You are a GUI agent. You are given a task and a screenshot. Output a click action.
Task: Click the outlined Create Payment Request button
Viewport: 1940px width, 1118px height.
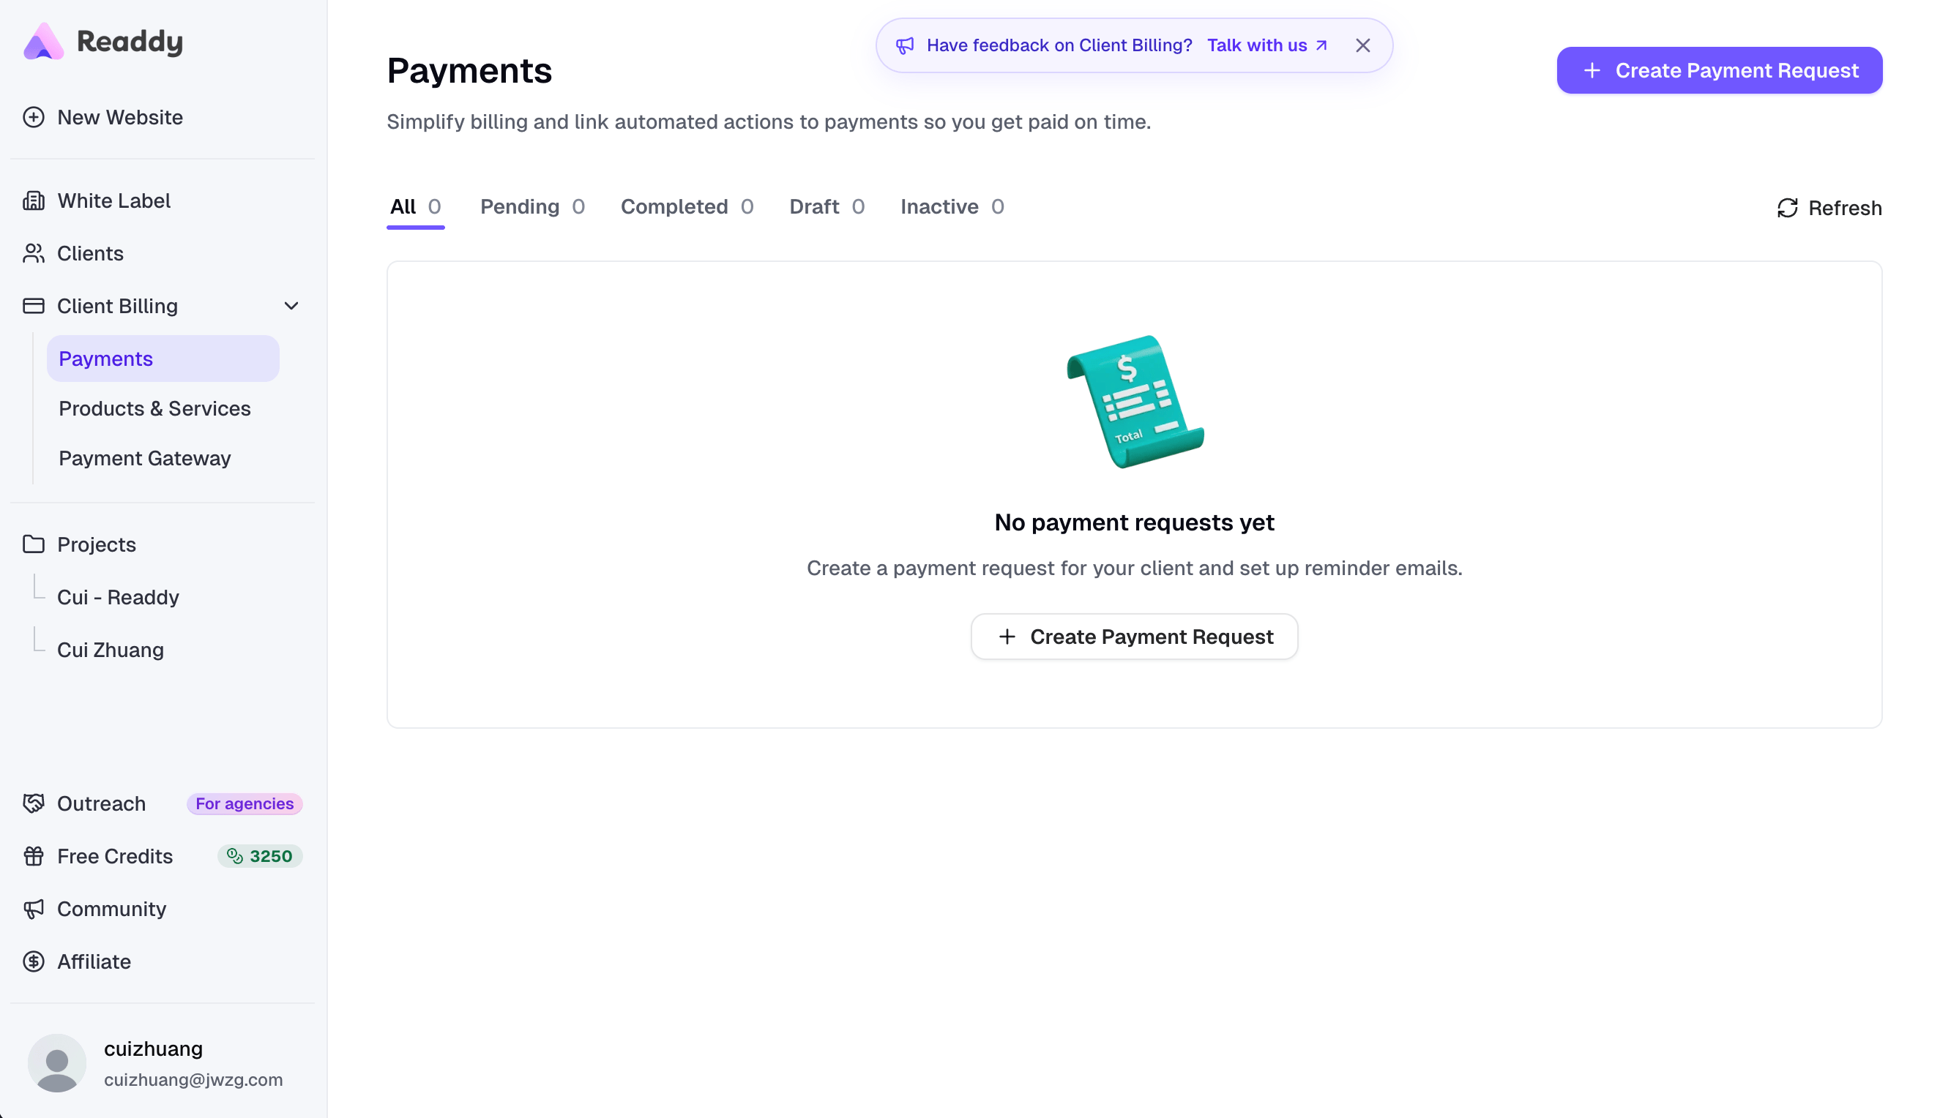tap(1134, 637)
